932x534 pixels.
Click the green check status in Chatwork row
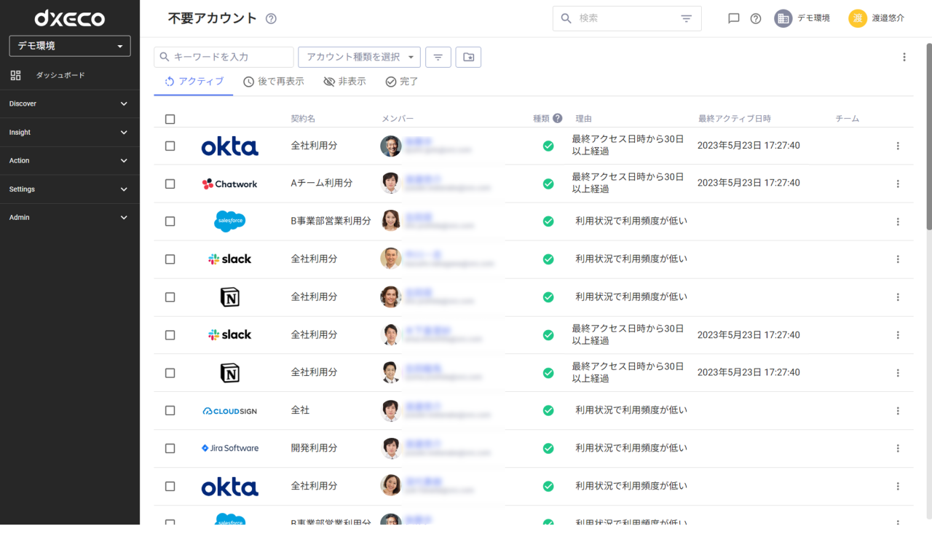(548, 184)
